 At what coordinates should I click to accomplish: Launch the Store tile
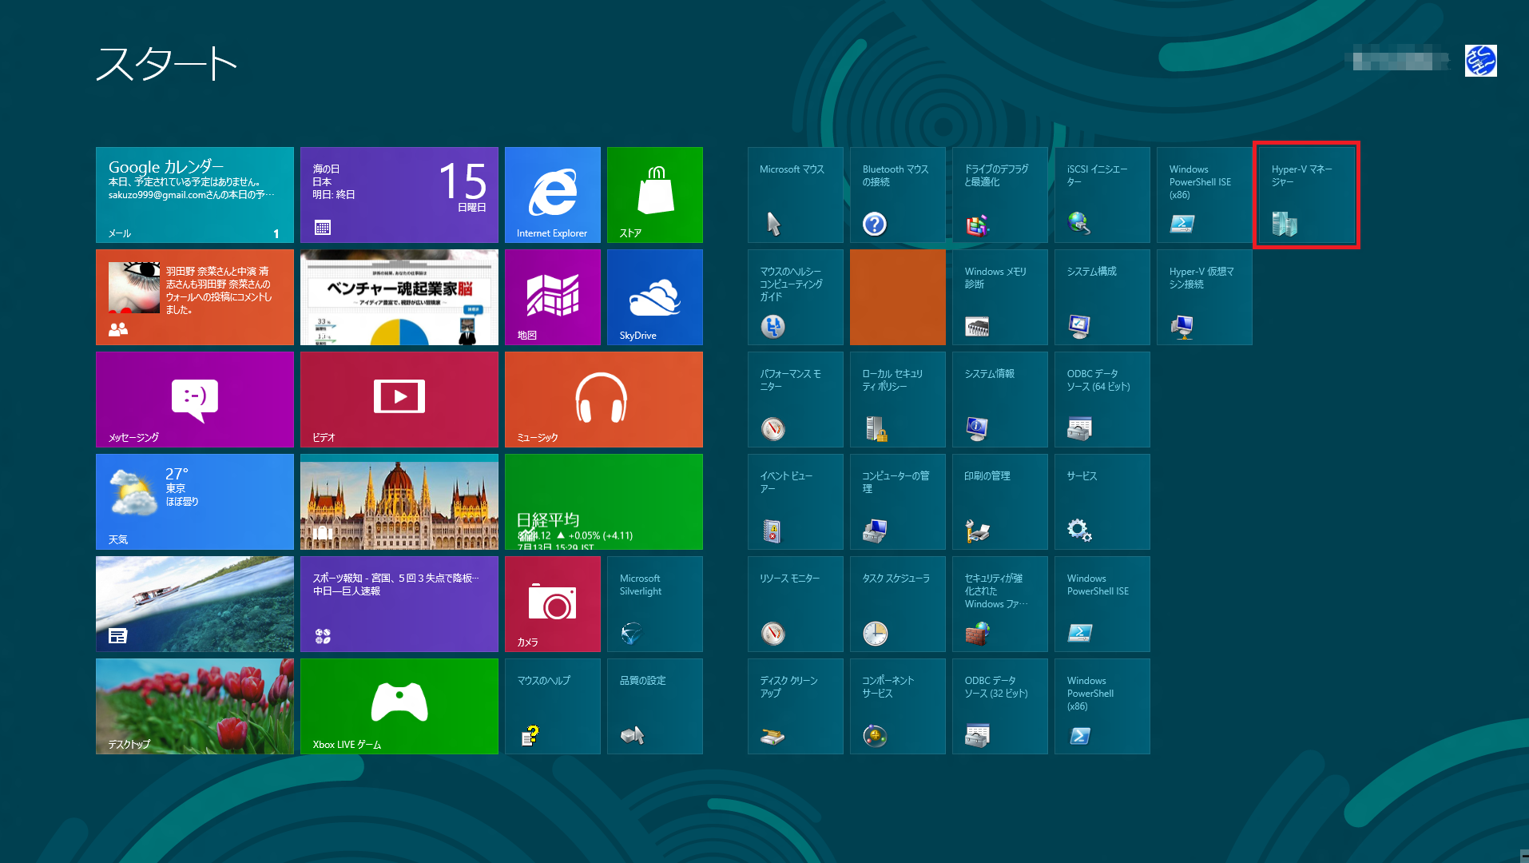point(654,195)
